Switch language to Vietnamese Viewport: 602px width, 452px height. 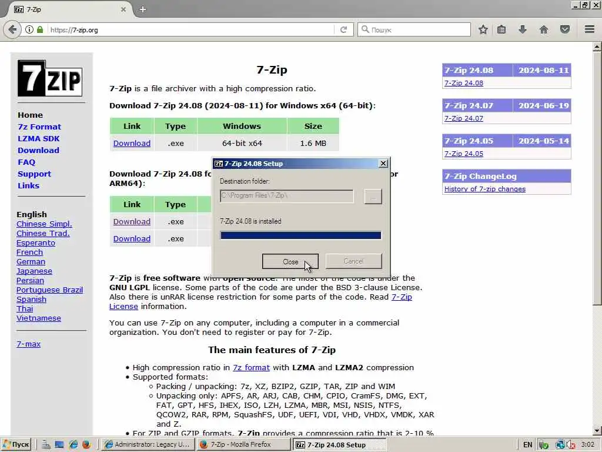[x=39, y=318]
